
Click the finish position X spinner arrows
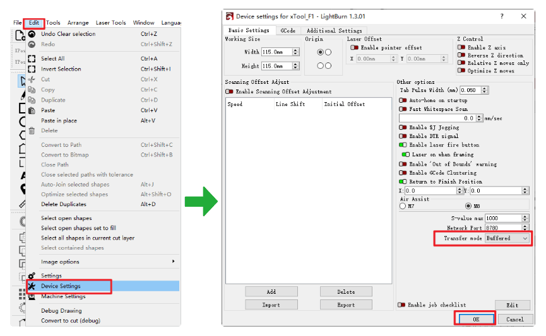click(x=460, y=190)
